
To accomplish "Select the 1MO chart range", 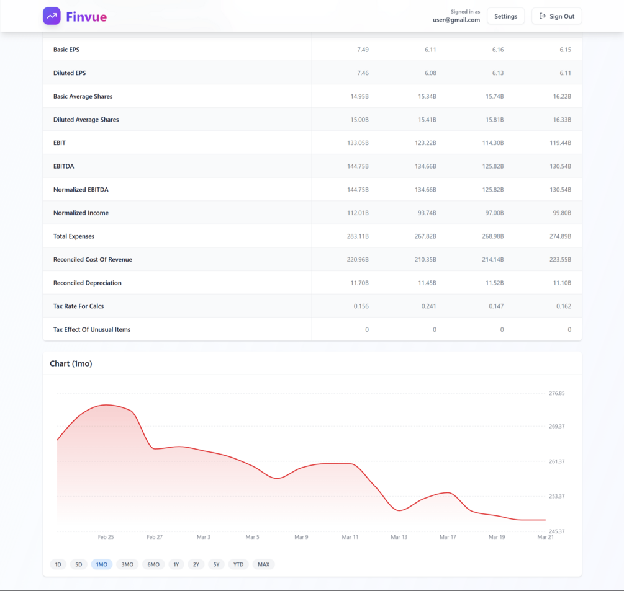I will click(x=102, y=564).
